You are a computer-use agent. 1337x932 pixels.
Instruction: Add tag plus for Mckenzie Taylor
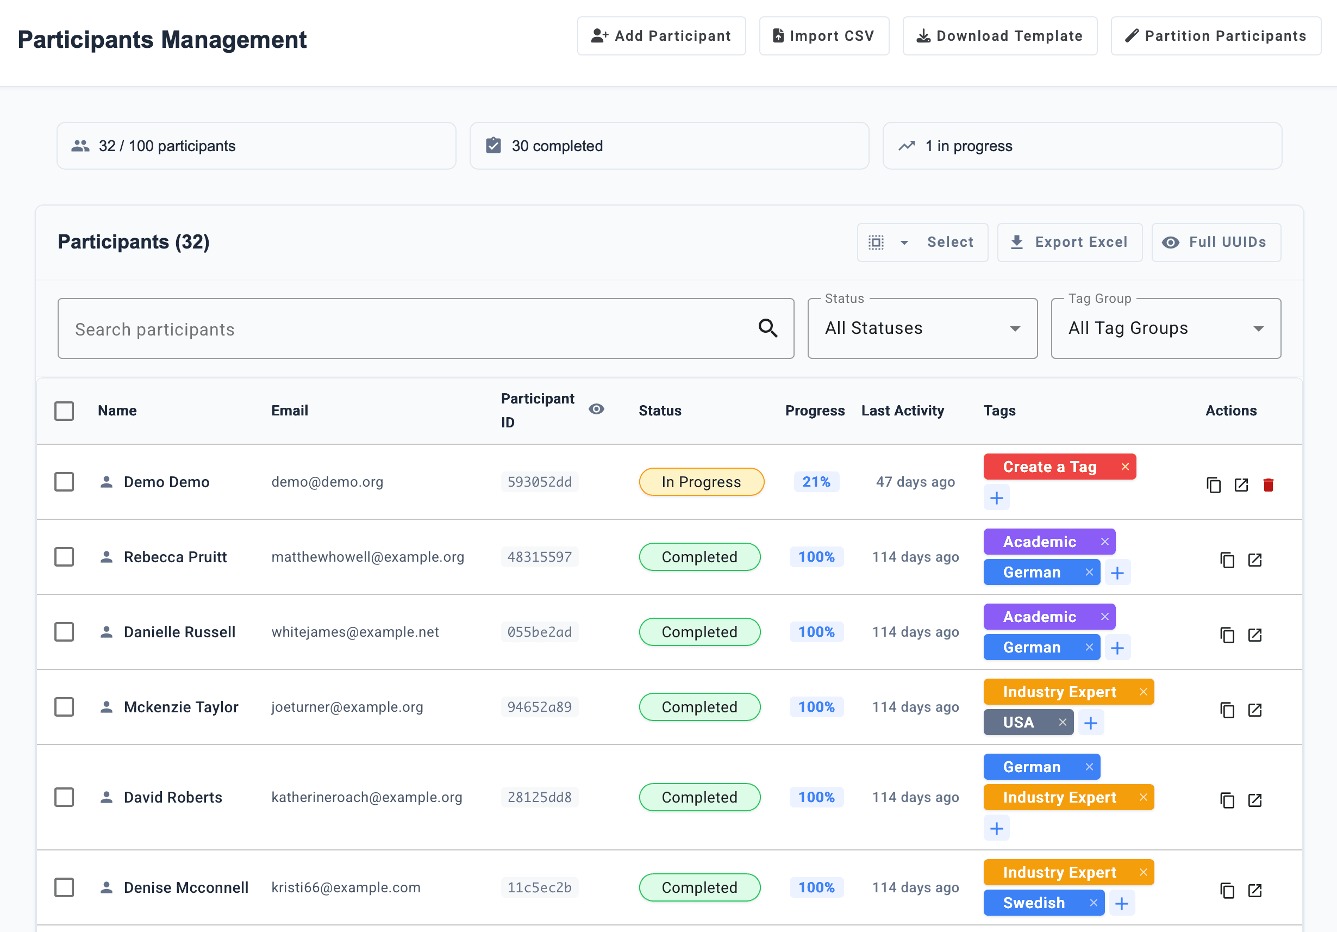pyautogui.click(x=1091, y=723)
